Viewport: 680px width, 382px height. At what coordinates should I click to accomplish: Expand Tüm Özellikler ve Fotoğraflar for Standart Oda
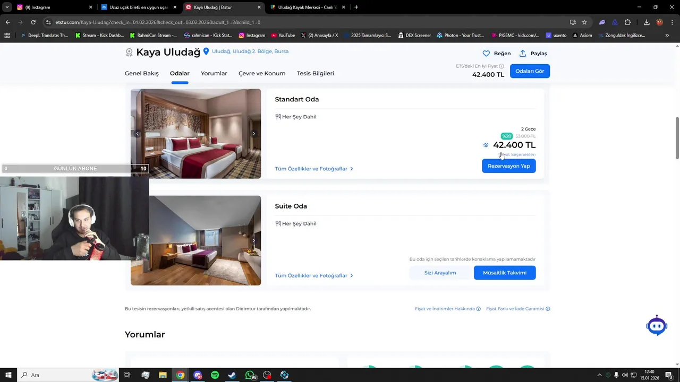[314, 169]
